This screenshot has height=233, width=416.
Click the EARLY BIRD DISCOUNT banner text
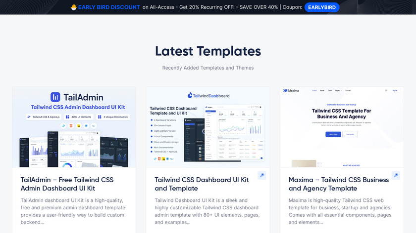109,7
